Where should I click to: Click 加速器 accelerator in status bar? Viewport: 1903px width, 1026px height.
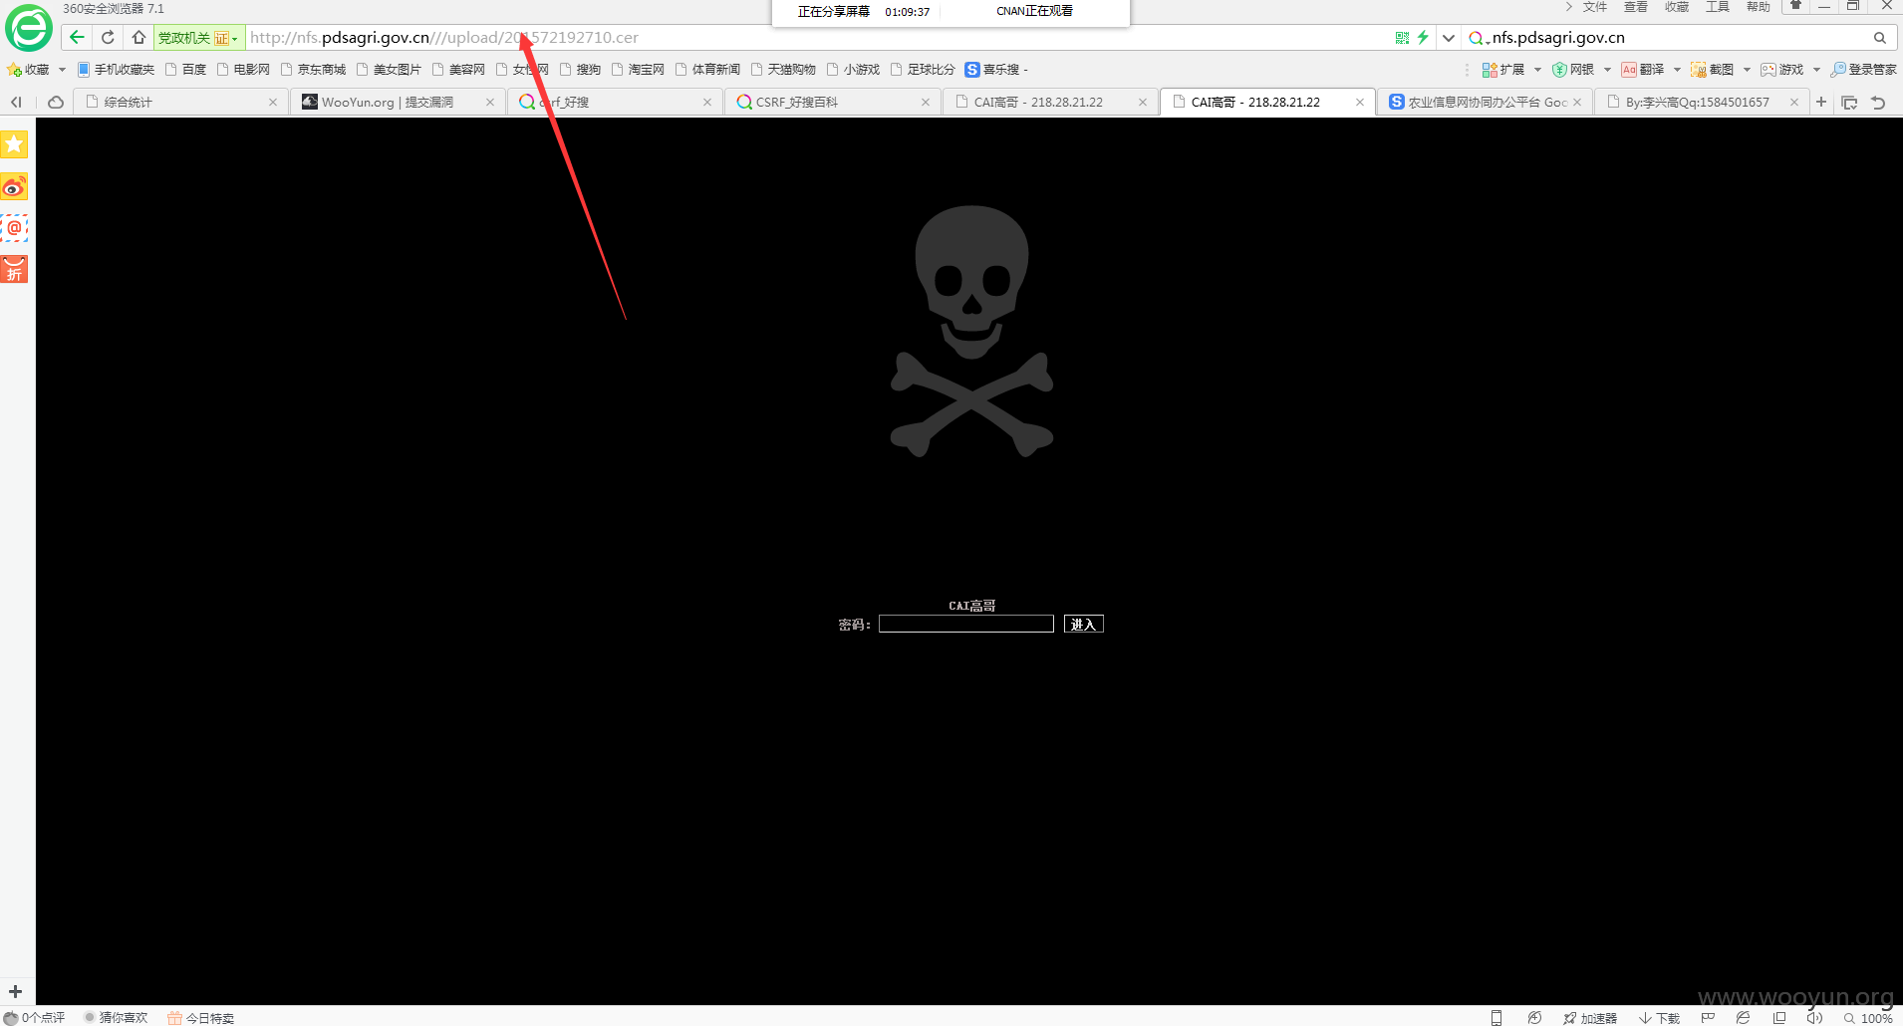1590,1018
